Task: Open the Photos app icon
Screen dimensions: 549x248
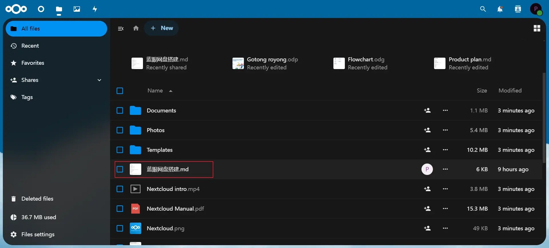Action: pyautogui.click(x=77, y=9)
